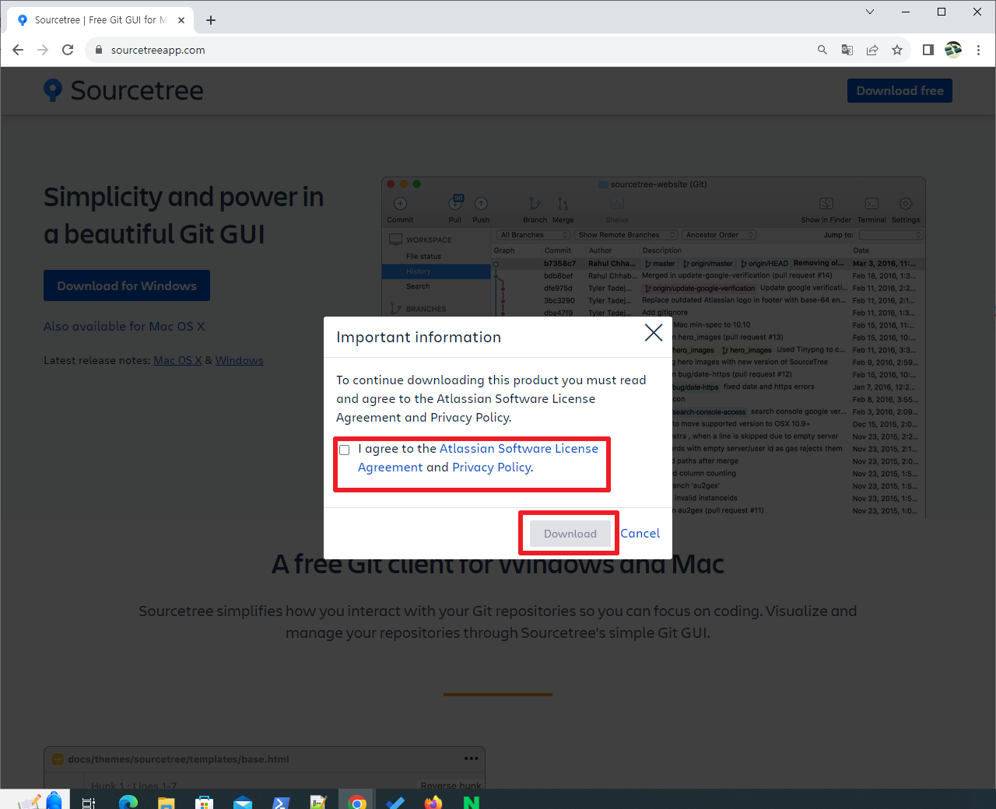Click the green N icon in taskbar
996x809 pixels.
pyautogui.click(x=472, y=802)
